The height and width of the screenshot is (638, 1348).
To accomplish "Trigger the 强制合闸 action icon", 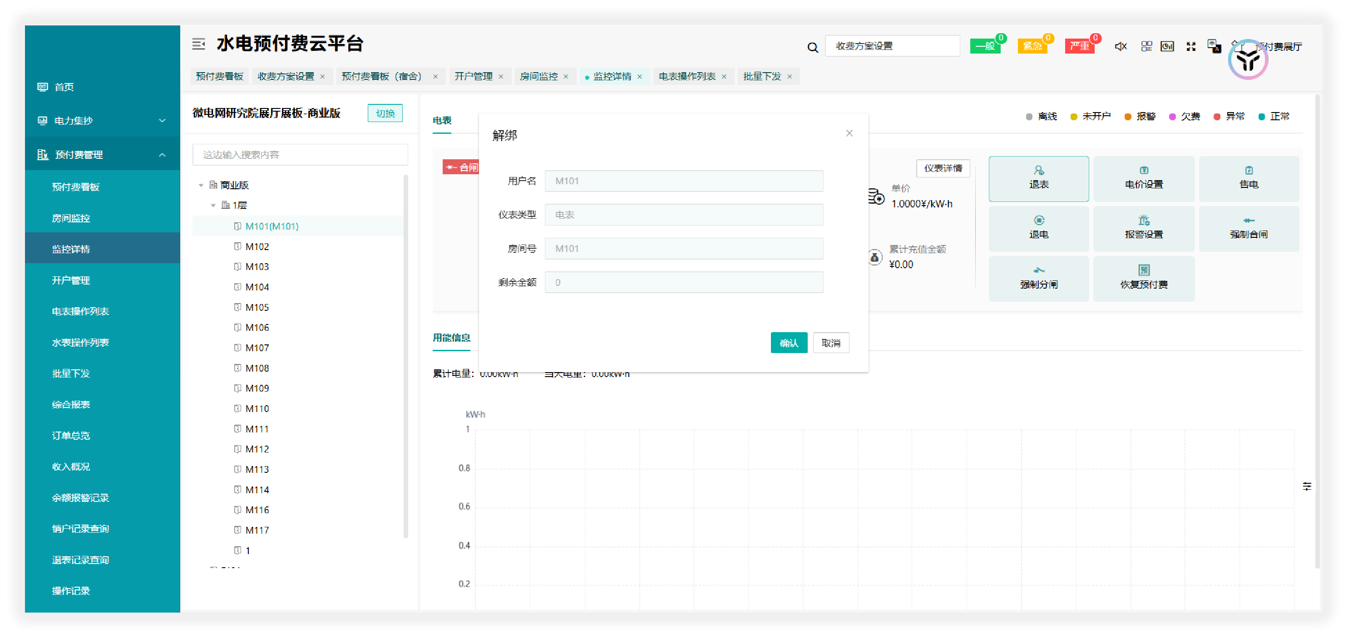I will coord(1249,229).
